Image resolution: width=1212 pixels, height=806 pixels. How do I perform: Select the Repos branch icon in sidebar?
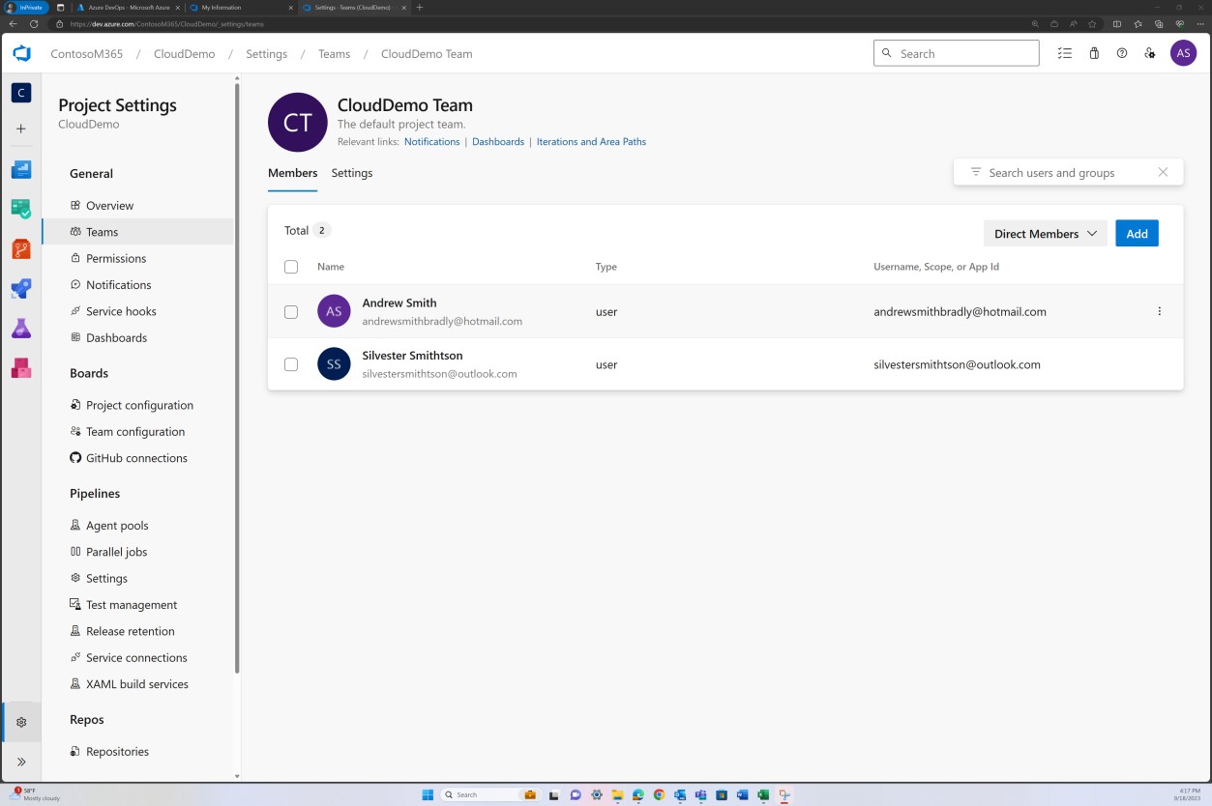(20, 248)
